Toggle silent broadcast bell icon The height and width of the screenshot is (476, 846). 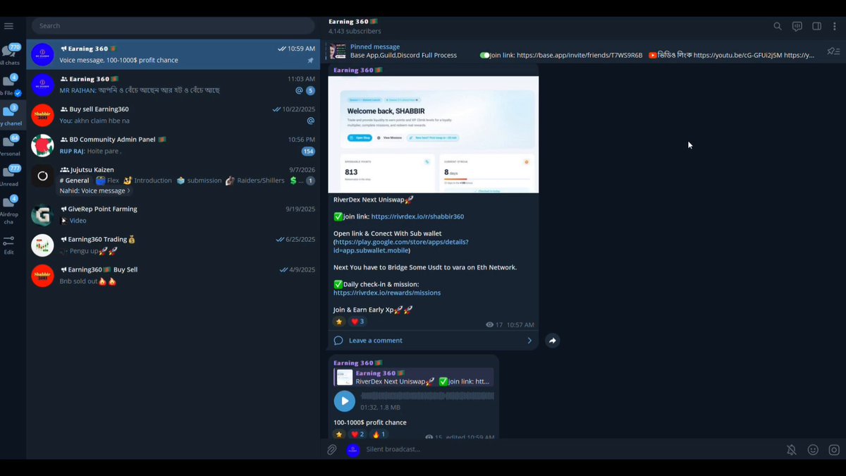coord(792,449)
